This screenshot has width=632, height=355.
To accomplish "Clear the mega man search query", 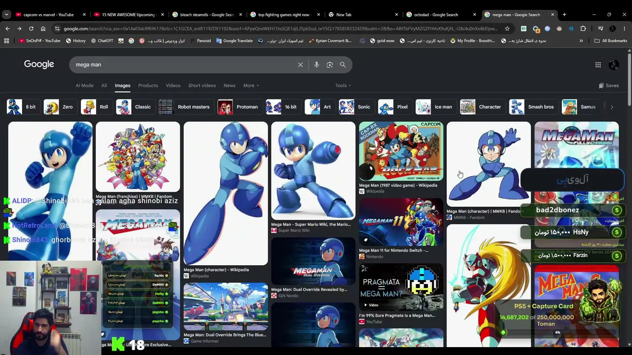I will pos(300,65).
